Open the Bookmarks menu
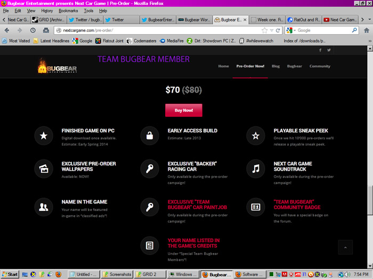 point(68,11)
